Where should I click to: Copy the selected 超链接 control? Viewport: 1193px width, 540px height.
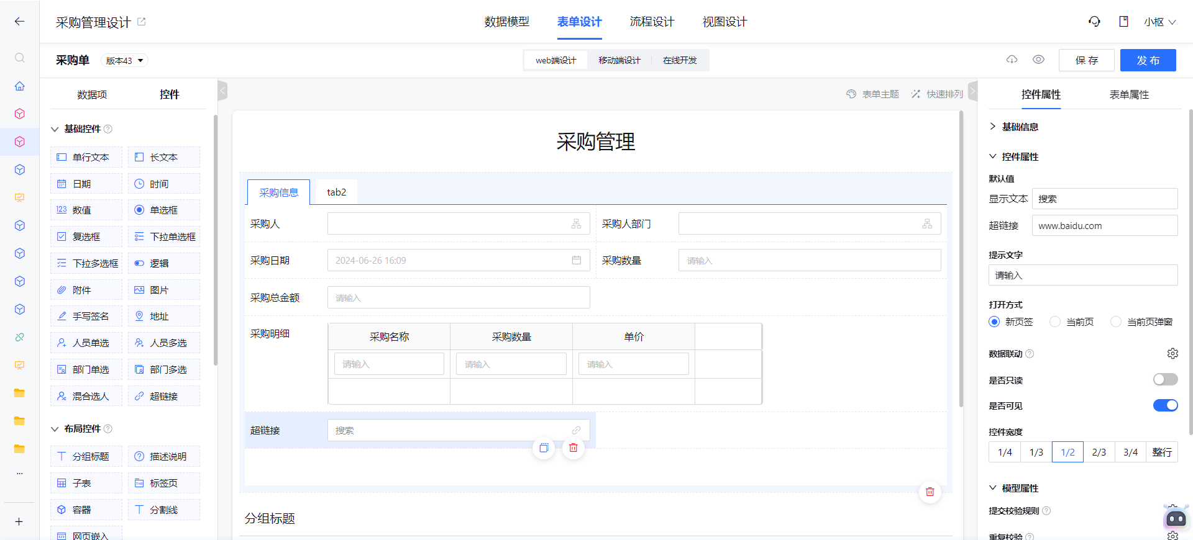544,448
